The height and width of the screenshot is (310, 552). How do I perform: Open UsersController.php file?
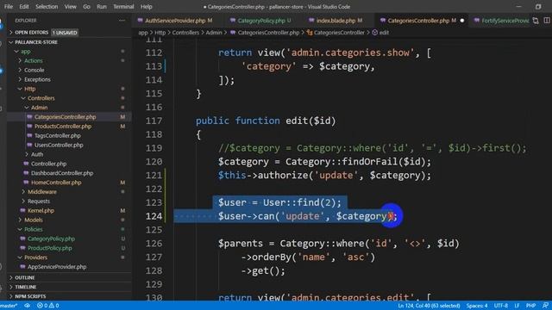59,146
